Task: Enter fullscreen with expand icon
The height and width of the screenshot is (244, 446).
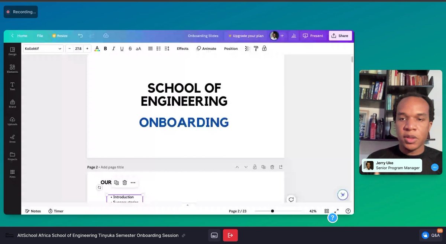Action: (x=337, y=211)
